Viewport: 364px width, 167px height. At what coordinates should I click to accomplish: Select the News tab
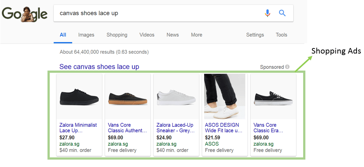click(x=173, y=35)
